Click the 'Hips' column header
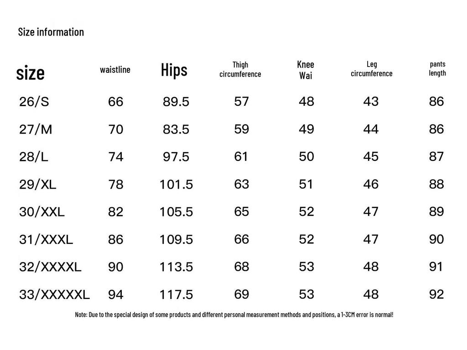Screen dimensions: 467x350 [x=174, y=70]
